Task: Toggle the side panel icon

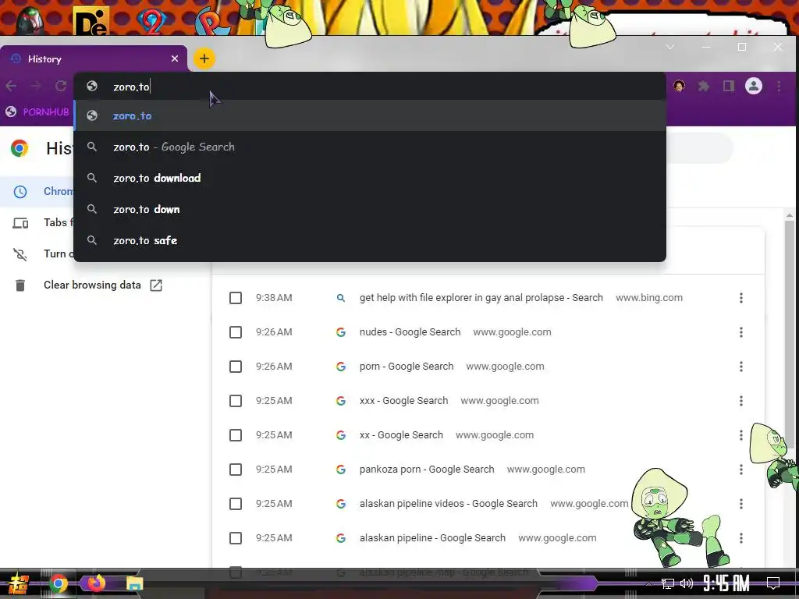Action: pos(729,86)
